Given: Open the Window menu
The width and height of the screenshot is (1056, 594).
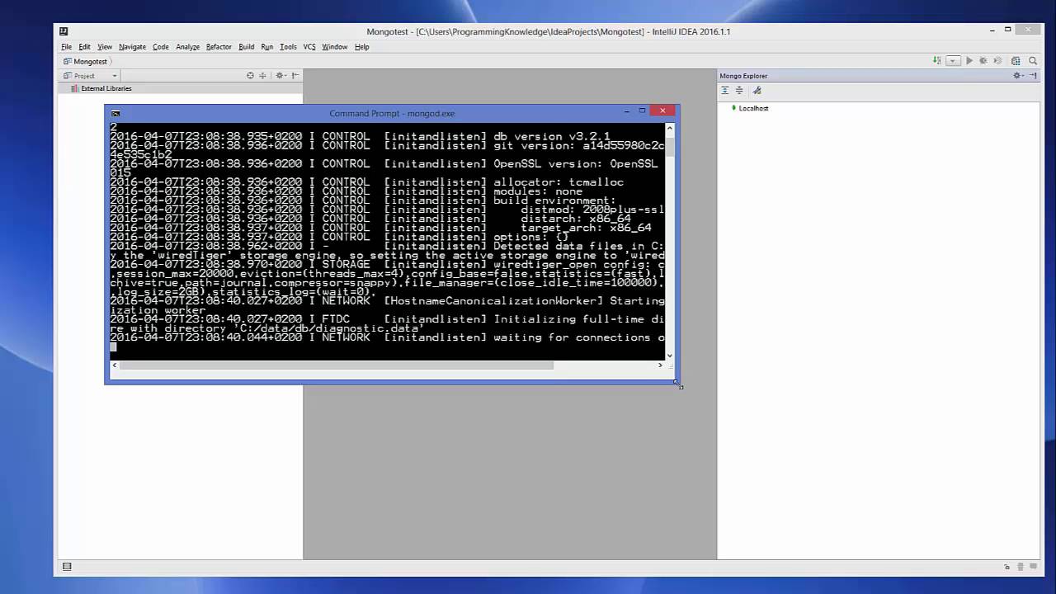Looking at the screenshot, I should [x=334, y=47].
